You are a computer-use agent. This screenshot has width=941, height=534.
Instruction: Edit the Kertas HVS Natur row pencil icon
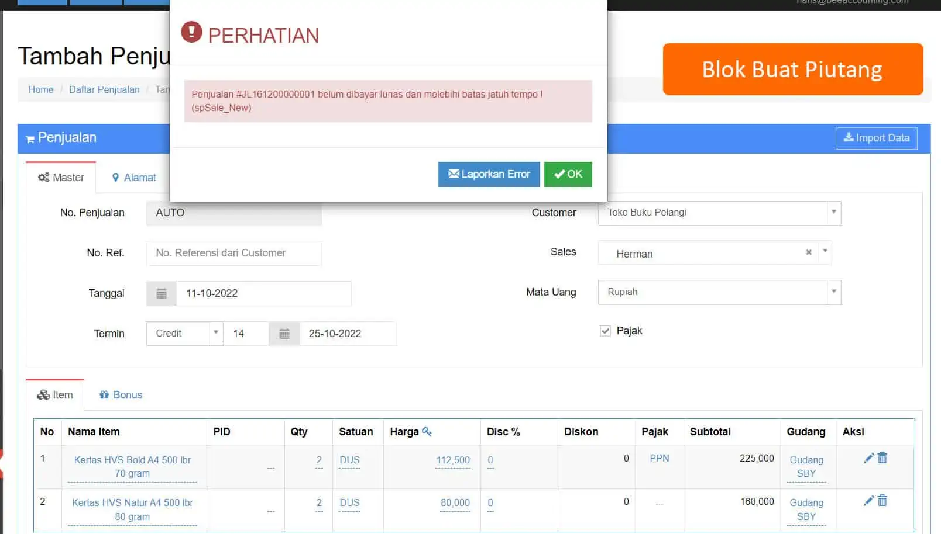868,501
